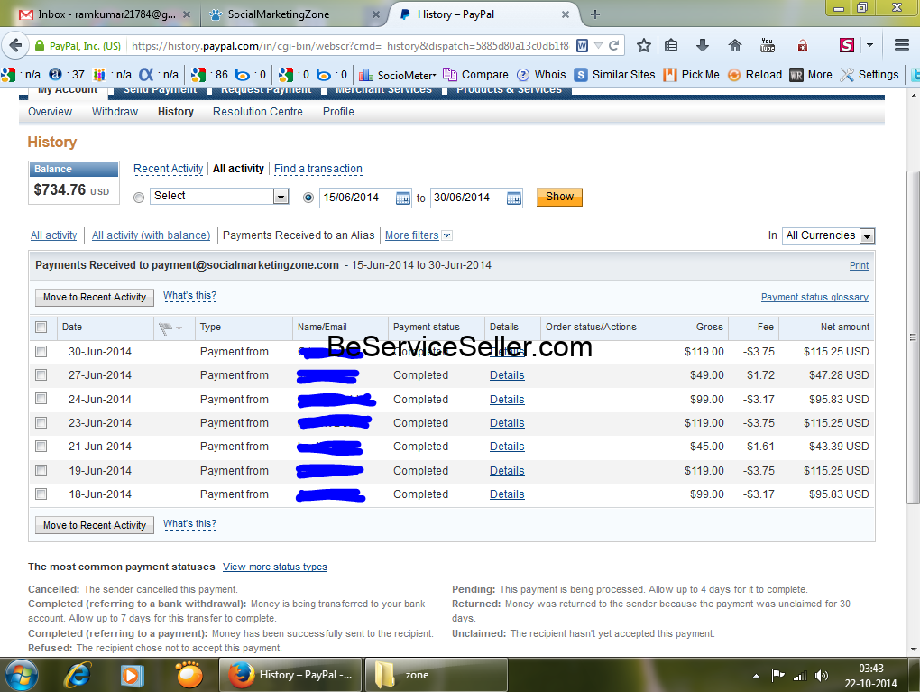Click the YouTube toolbar icon

pyautogui.click(x=768, y=45)
